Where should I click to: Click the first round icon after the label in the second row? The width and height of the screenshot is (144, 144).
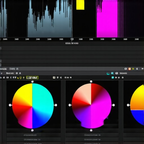[x=17, y=73]
